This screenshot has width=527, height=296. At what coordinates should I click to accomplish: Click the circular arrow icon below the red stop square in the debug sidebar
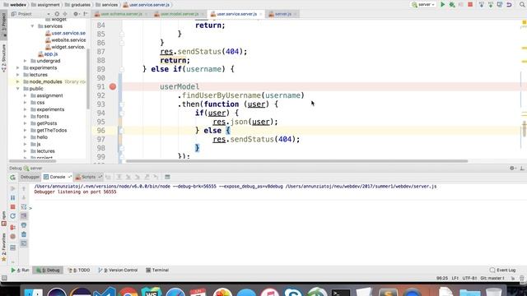(x=13, y=216)
